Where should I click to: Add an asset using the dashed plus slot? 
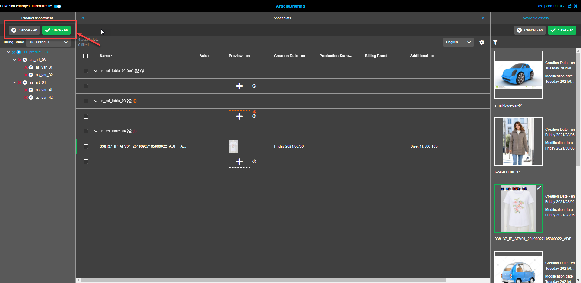click(239, 86)
